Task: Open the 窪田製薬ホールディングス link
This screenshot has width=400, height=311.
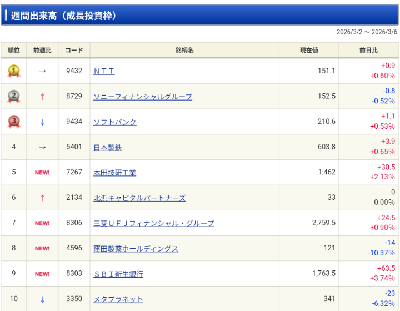Action: tap(136, 249)
